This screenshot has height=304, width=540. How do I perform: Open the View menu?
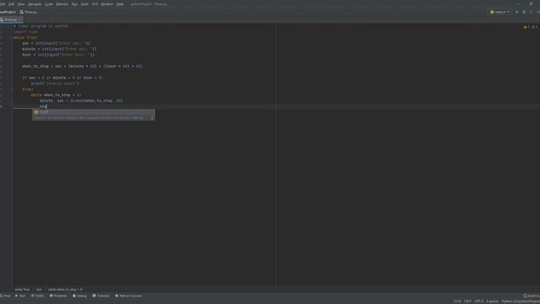click(21, 4)
